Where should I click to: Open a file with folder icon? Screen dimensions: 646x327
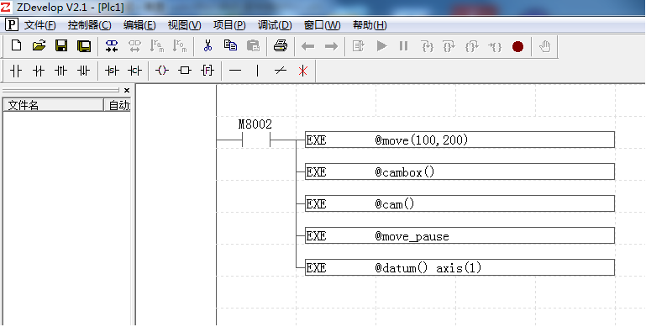tap(39, 45)
